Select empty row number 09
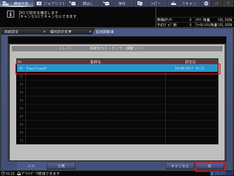234x176 pixels. click(x=117, y=132)
